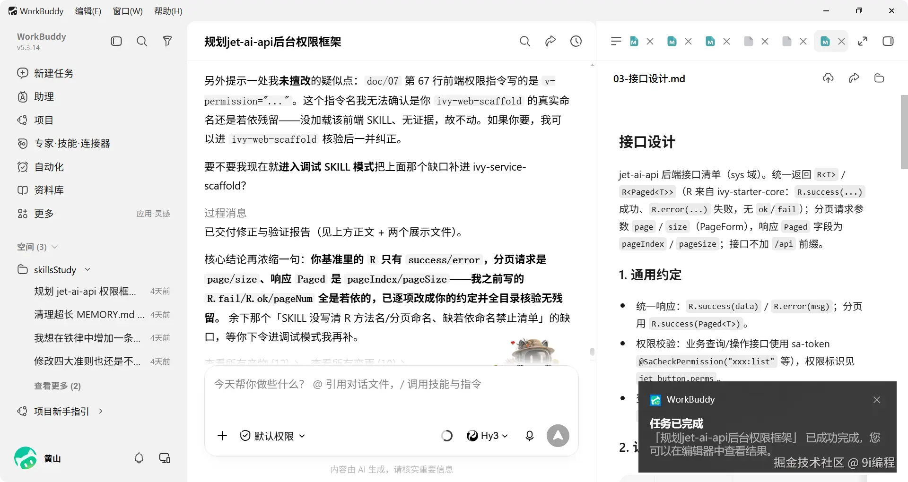
Task: Close the active highlighted file tab
Action: 842,42
